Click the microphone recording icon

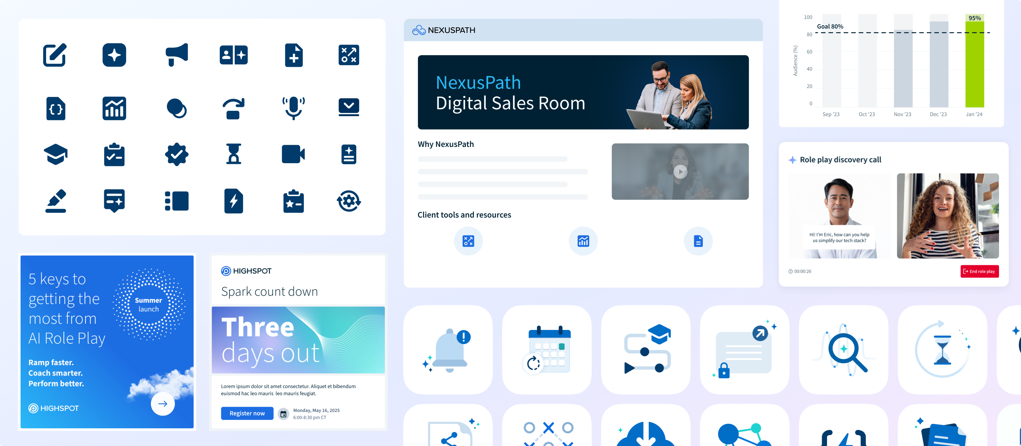pyautogui.click(x=294, y=108)
